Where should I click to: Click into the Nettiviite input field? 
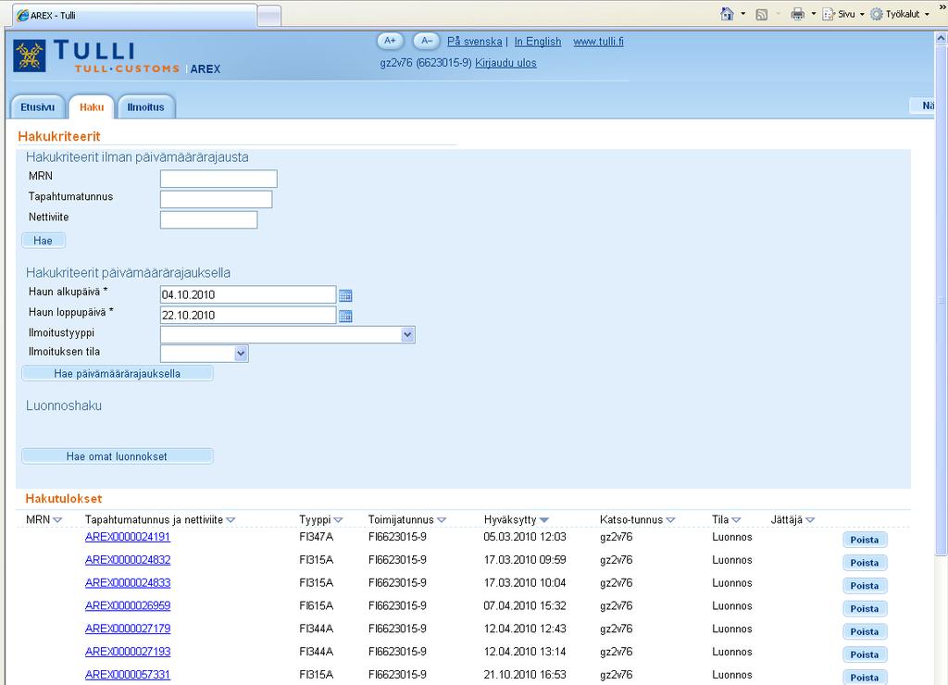(208, 220)
